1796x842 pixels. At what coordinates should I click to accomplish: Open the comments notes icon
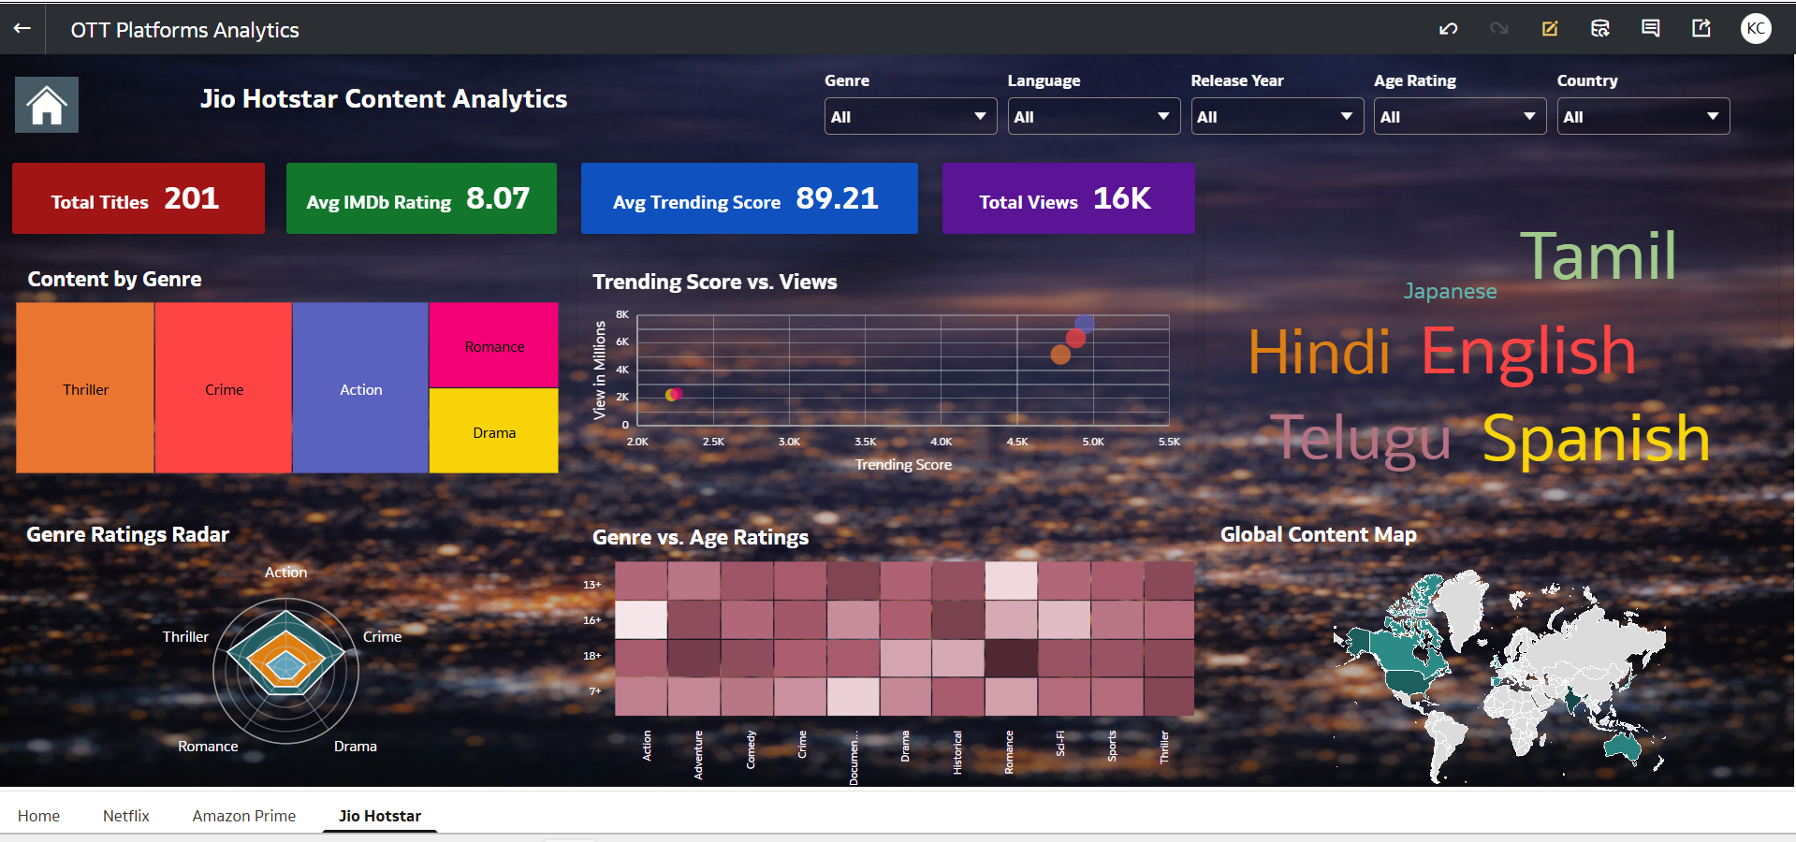click(x=1651, y=29)
